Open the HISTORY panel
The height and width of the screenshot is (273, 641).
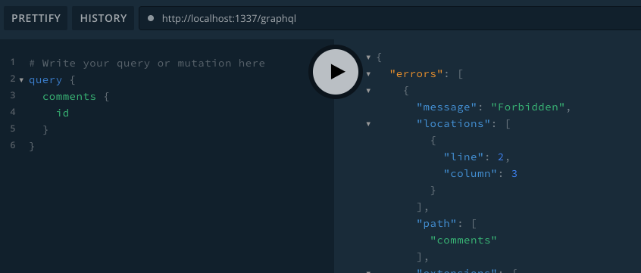tap(103, 18)
